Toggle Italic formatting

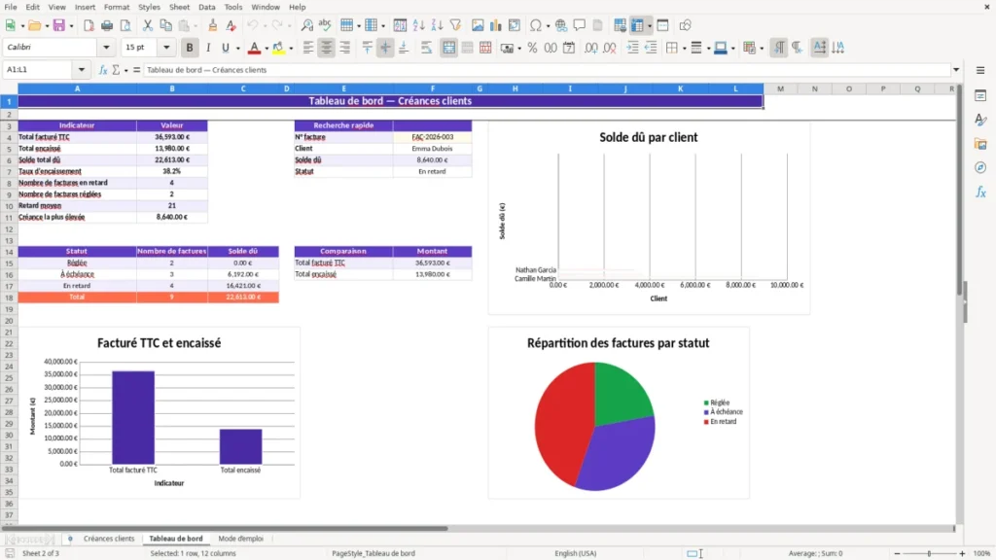(x=208, y=48)
